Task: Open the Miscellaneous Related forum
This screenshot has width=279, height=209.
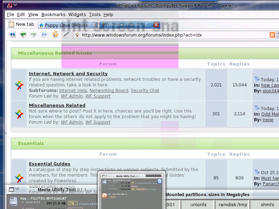Action: pyautogui.click(x=57, y=106)
